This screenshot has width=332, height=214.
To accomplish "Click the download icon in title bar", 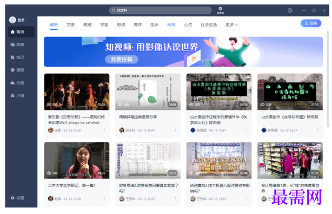I will (x=290, y=10).
